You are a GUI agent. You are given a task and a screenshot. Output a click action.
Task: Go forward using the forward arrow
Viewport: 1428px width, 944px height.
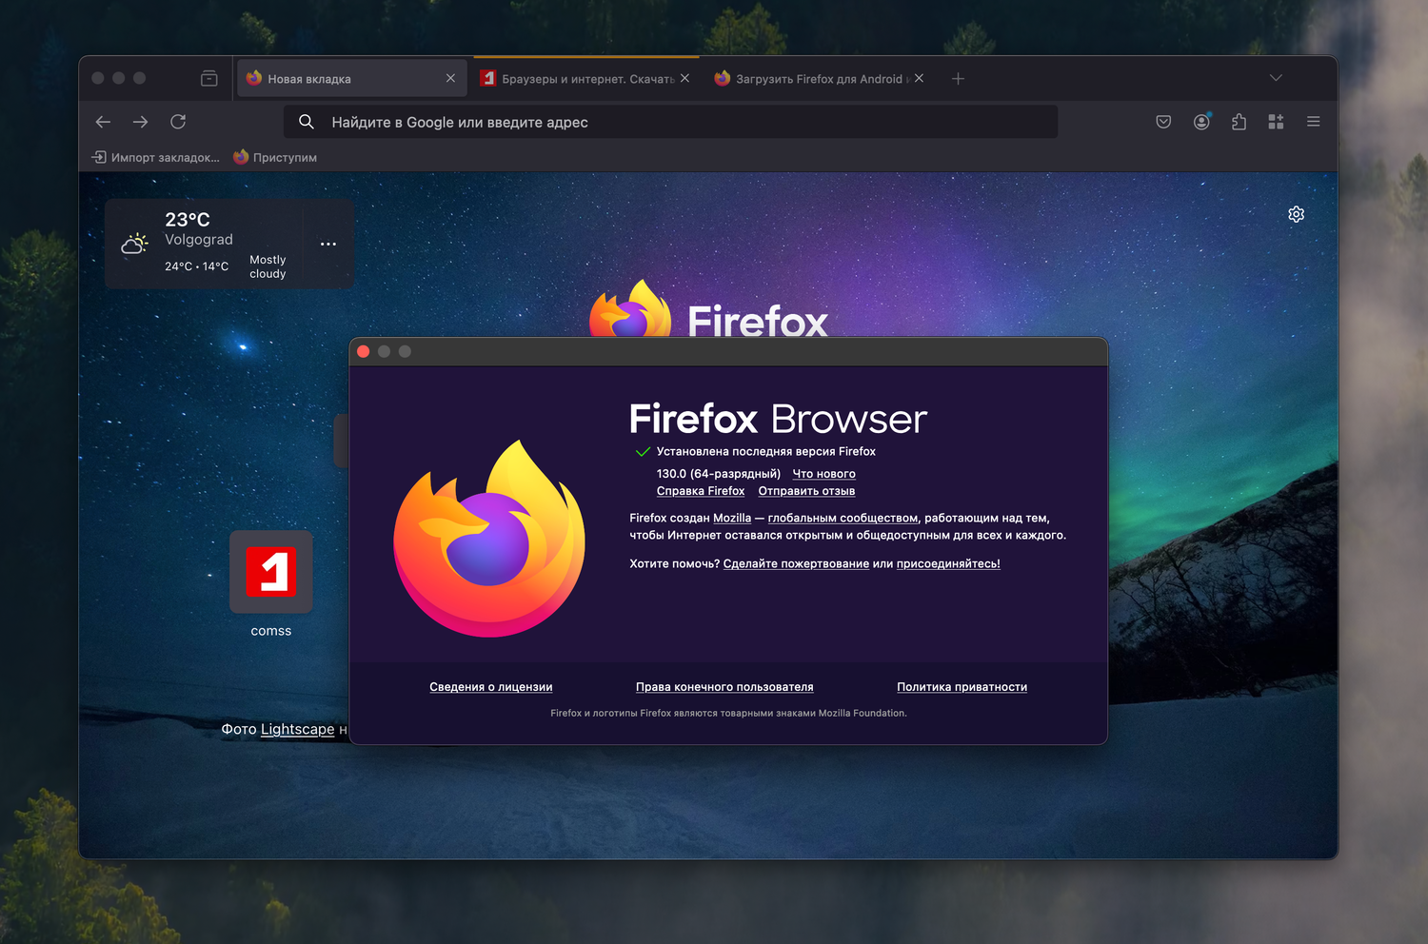coord(141,122)
